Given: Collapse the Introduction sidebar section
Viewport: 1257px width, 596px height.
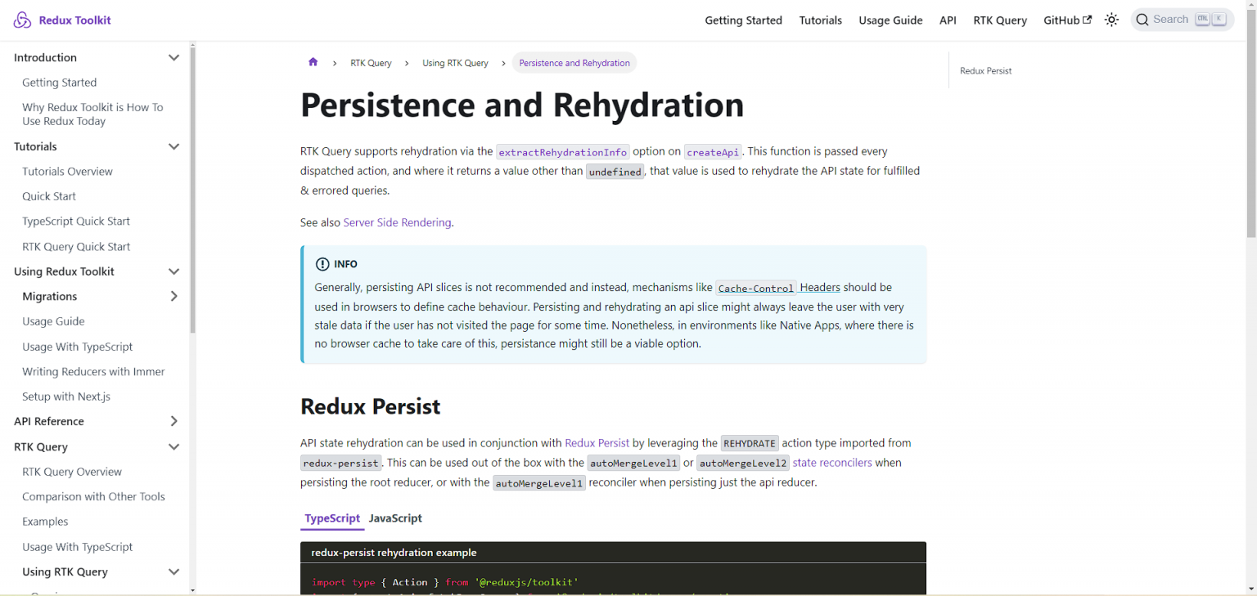Looking at the screenshot, I should pos(173,57).
